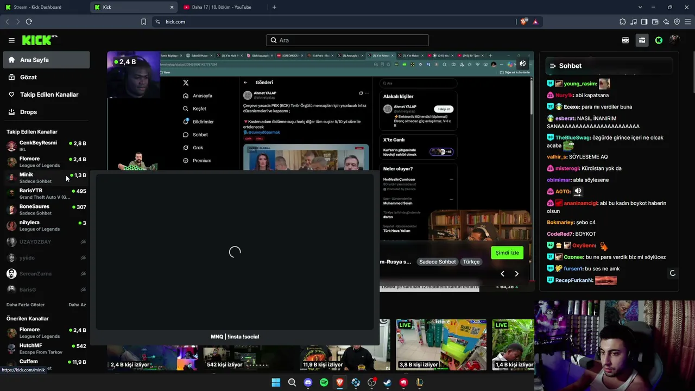Viewport: 695px width, 391px height.
Task: Click the Şimdi İzle button
Action: [x=507, y=253]
